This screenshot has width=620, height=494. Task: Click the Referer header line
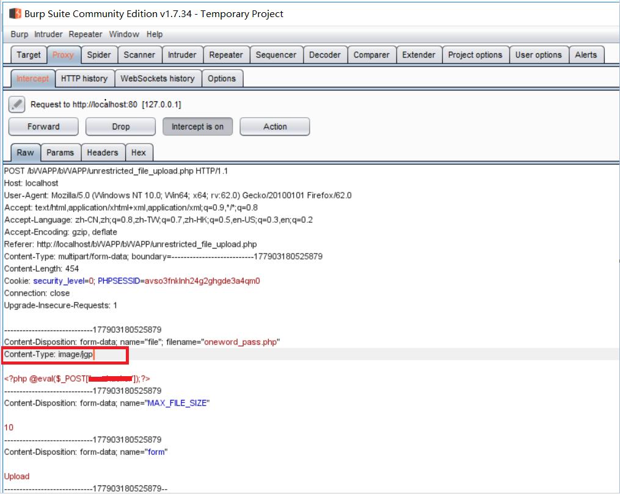click(x=131, y=245)
